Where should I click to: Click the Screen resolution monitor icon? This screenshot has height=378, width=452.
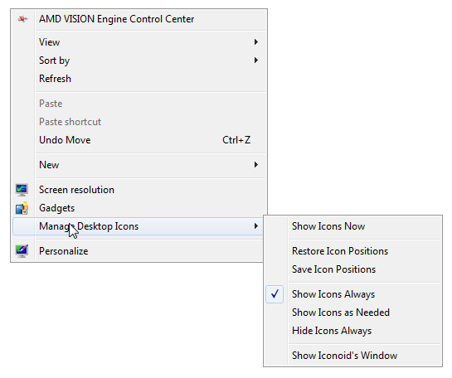click(x=22, y=190)
